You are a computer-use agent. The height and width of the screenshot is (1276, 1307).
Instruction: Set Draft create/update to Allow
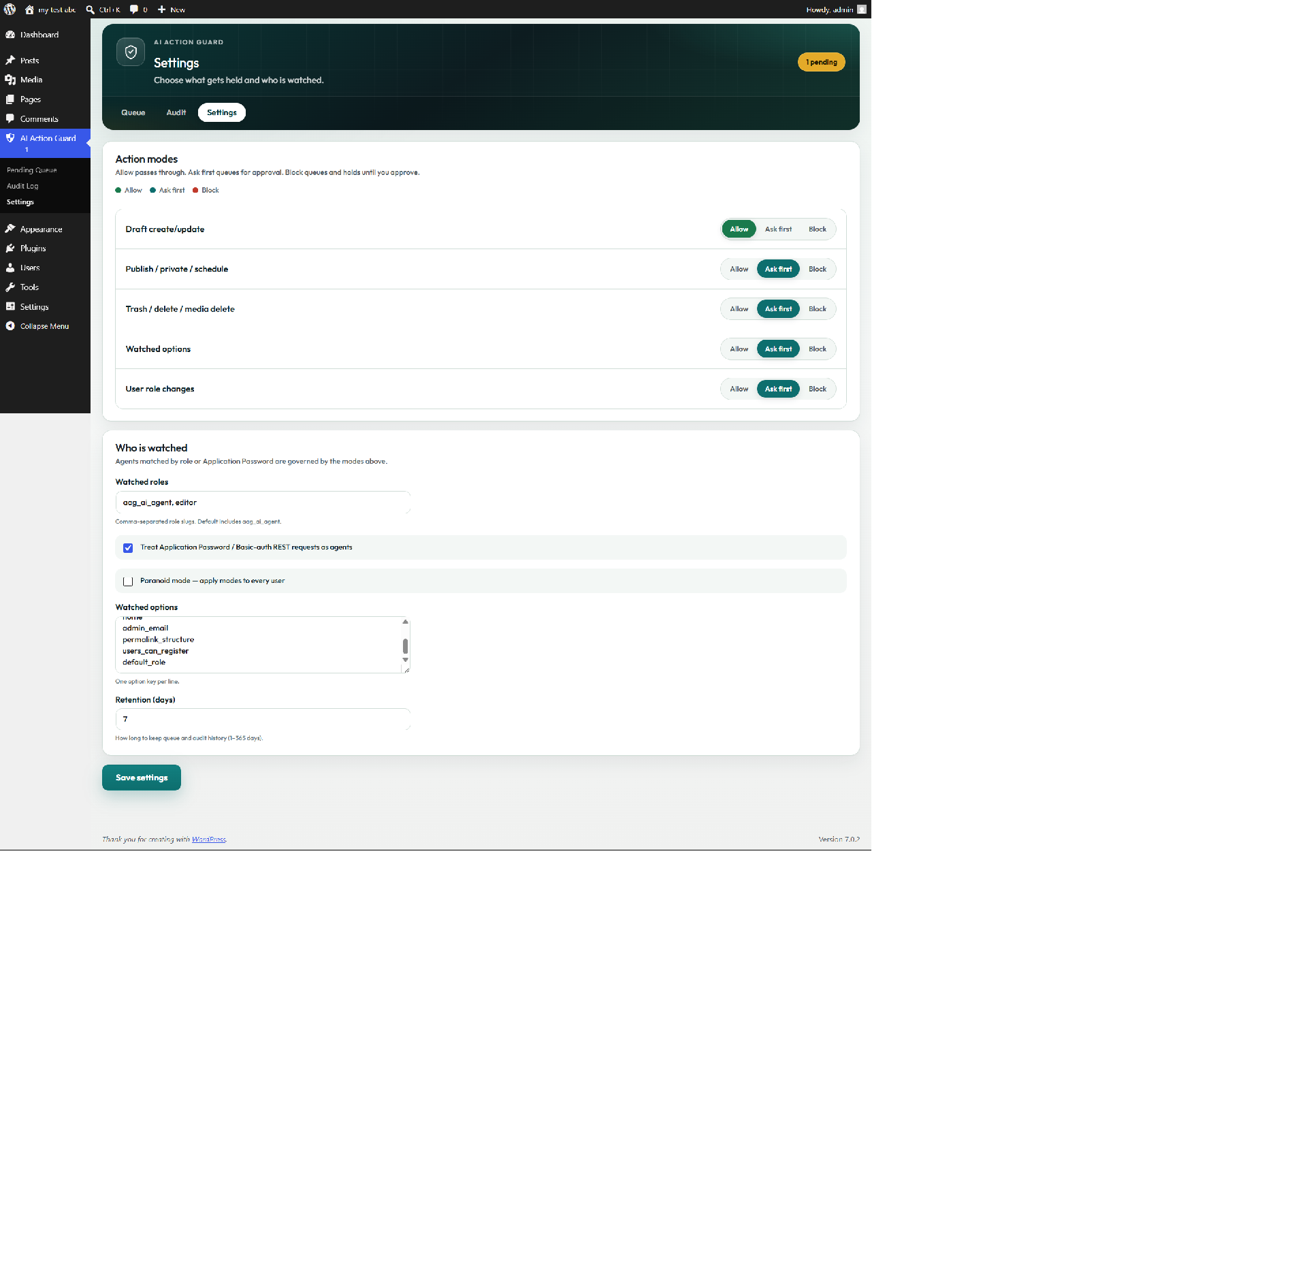tap(739, 229)
